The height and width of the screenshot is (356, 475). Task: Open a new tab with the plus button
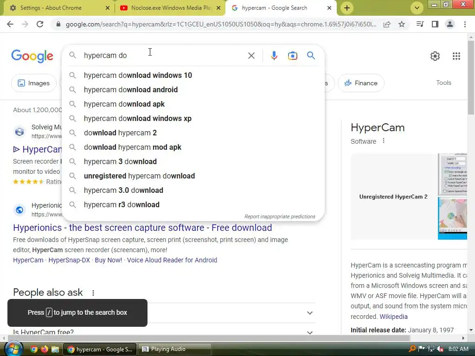pyautogui.click(x=347, y=8)
